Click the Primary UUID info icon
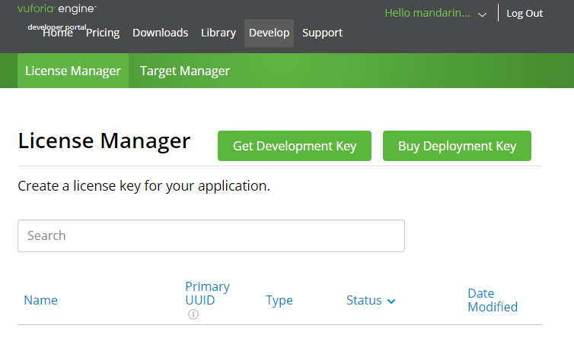The height and width of the screenshot is (338, 574). 193,314
